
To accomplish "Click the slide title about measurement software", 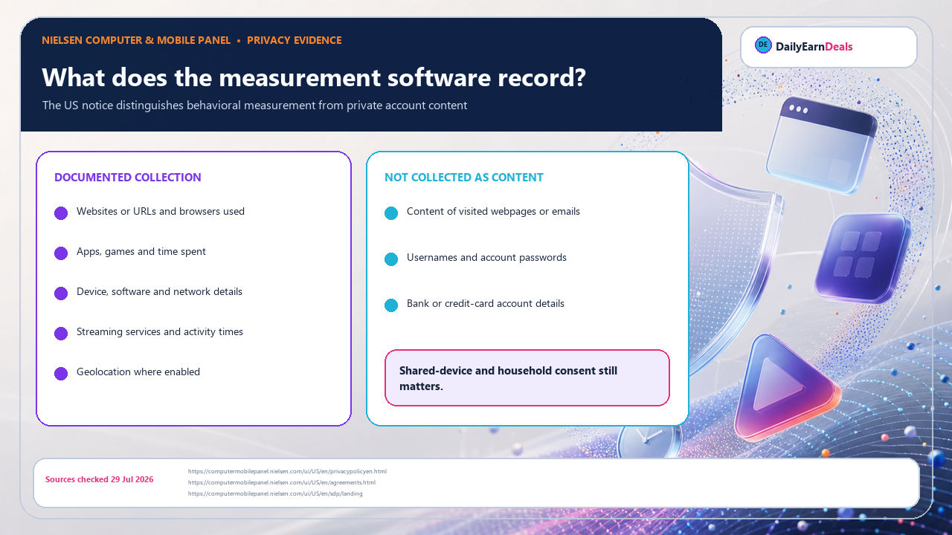I will click(314, 77).
